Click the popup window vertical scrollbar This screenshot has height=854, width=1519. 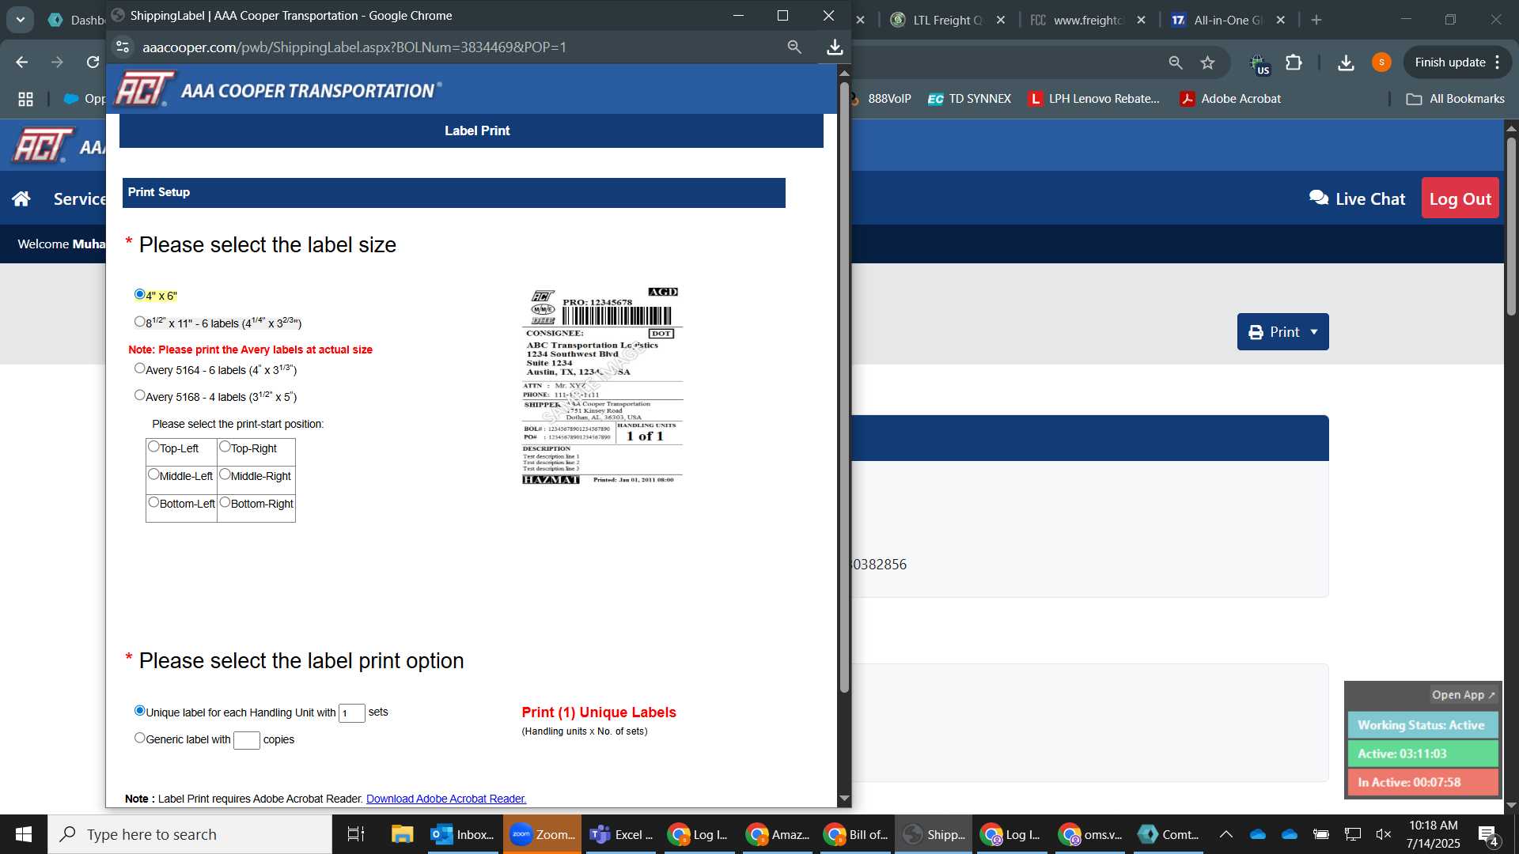coord(844,386)
